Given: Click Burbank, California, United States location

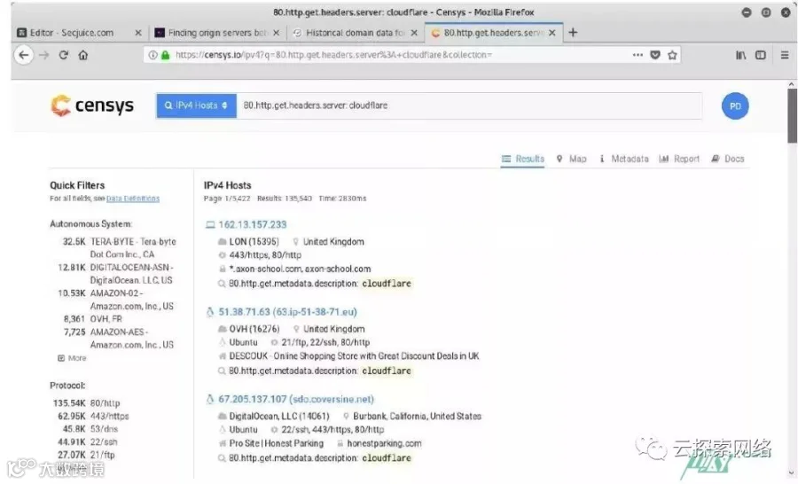Looking at the screenshot, I should coord(418,417).
